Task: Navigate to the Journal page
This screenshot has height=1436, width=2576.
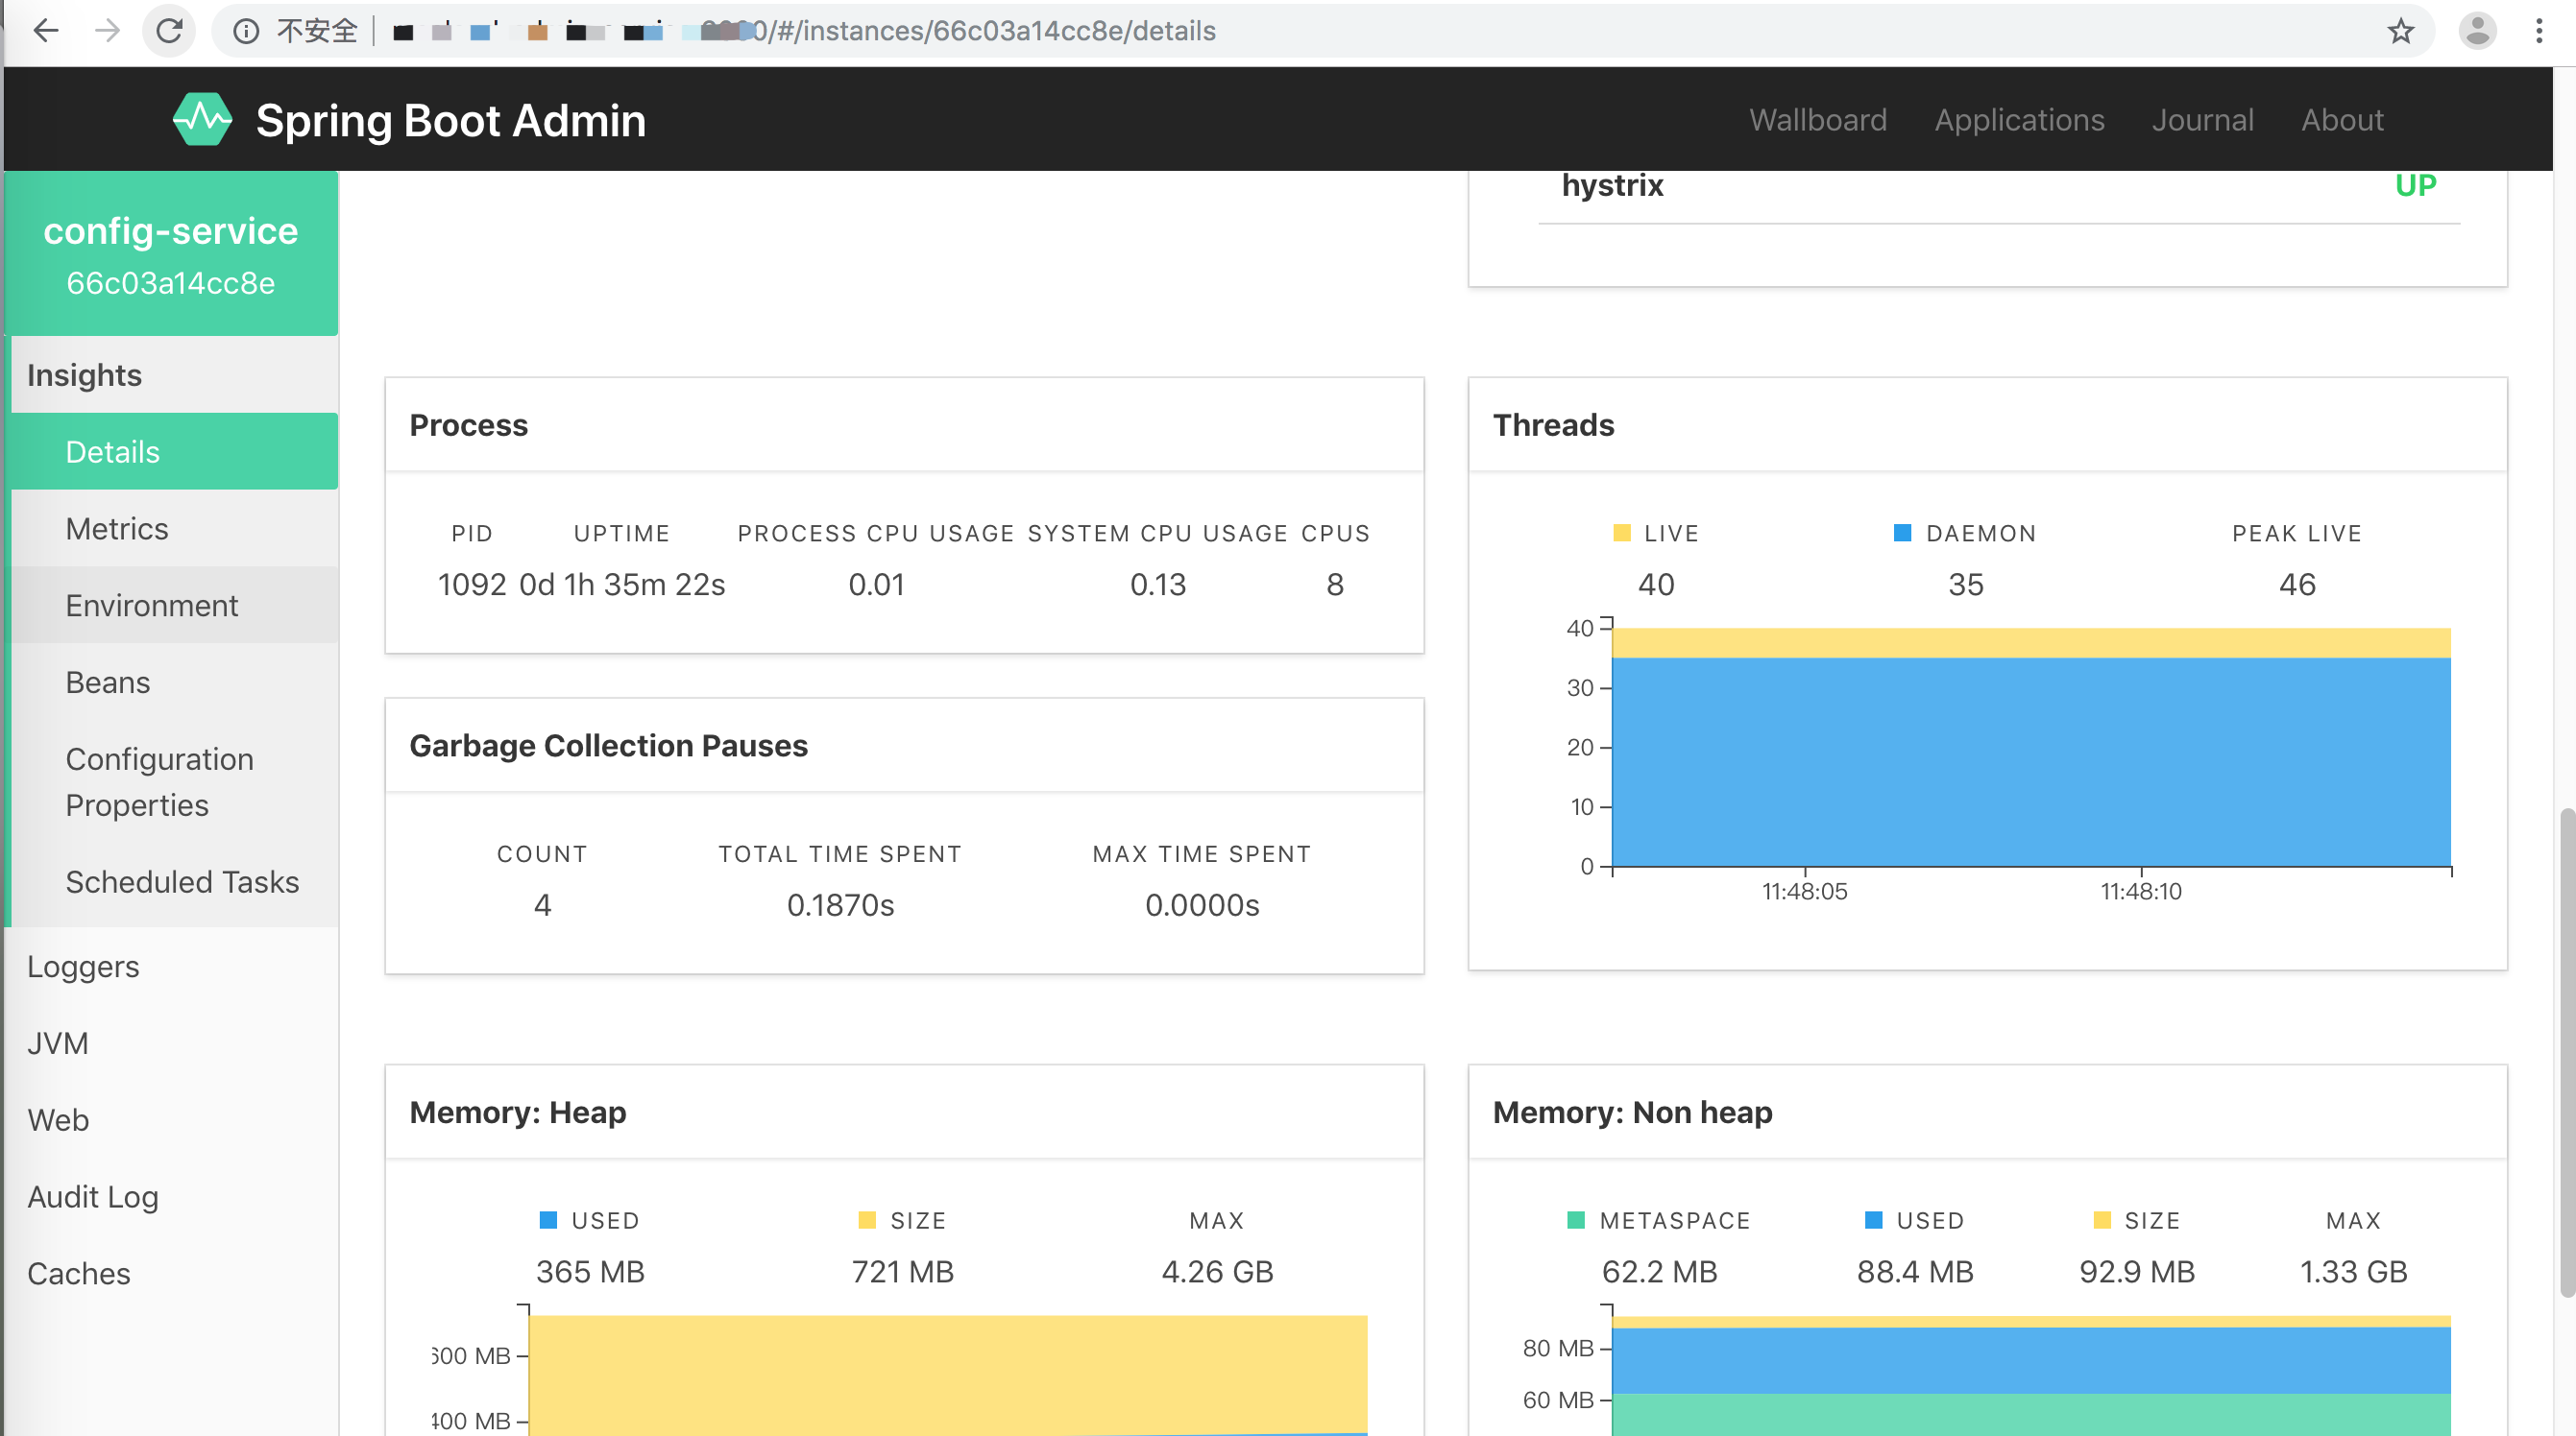Action: pos(2203,119)
